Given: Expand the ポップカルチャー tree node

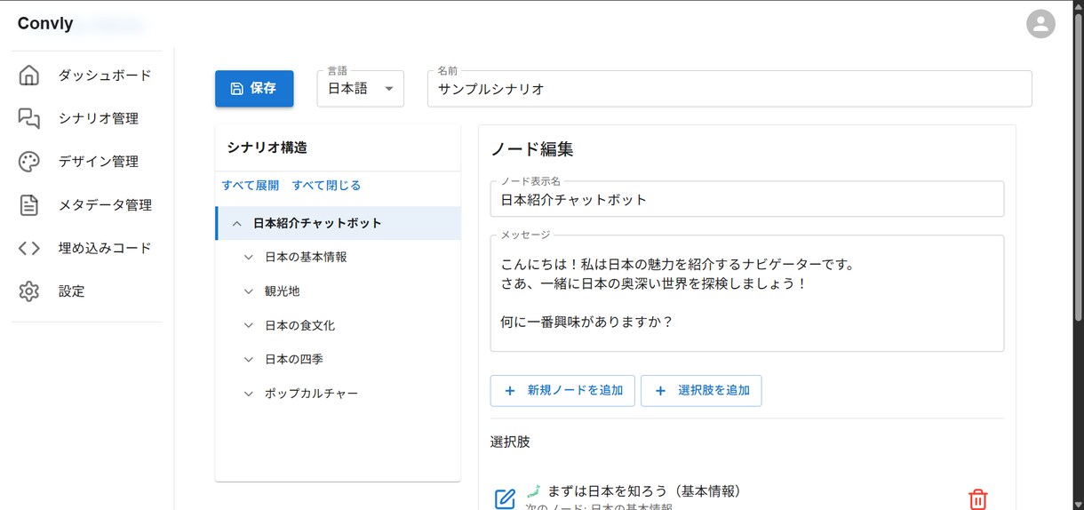Looking at the screenshot, I should 249,393.
